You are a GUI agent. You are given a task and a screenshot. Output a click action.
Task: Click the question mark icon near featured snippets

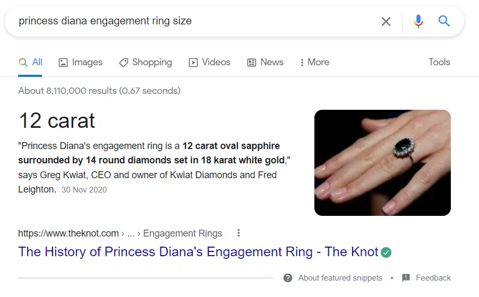point(288,278)
